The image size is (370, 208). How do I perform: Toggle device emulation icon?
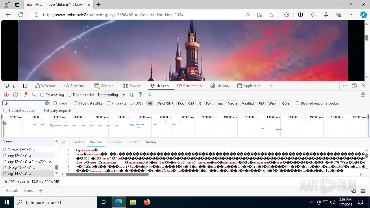pos(16,86)
